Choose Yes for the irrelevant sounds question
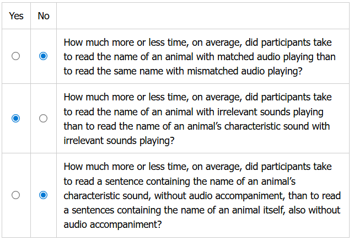Screen dimensions: 354x240 15,119
